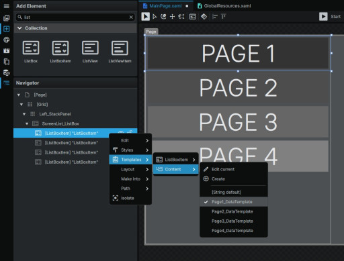The image size is (344, 261).
Task: Choose Edit current template
Action: pos(234,169)
